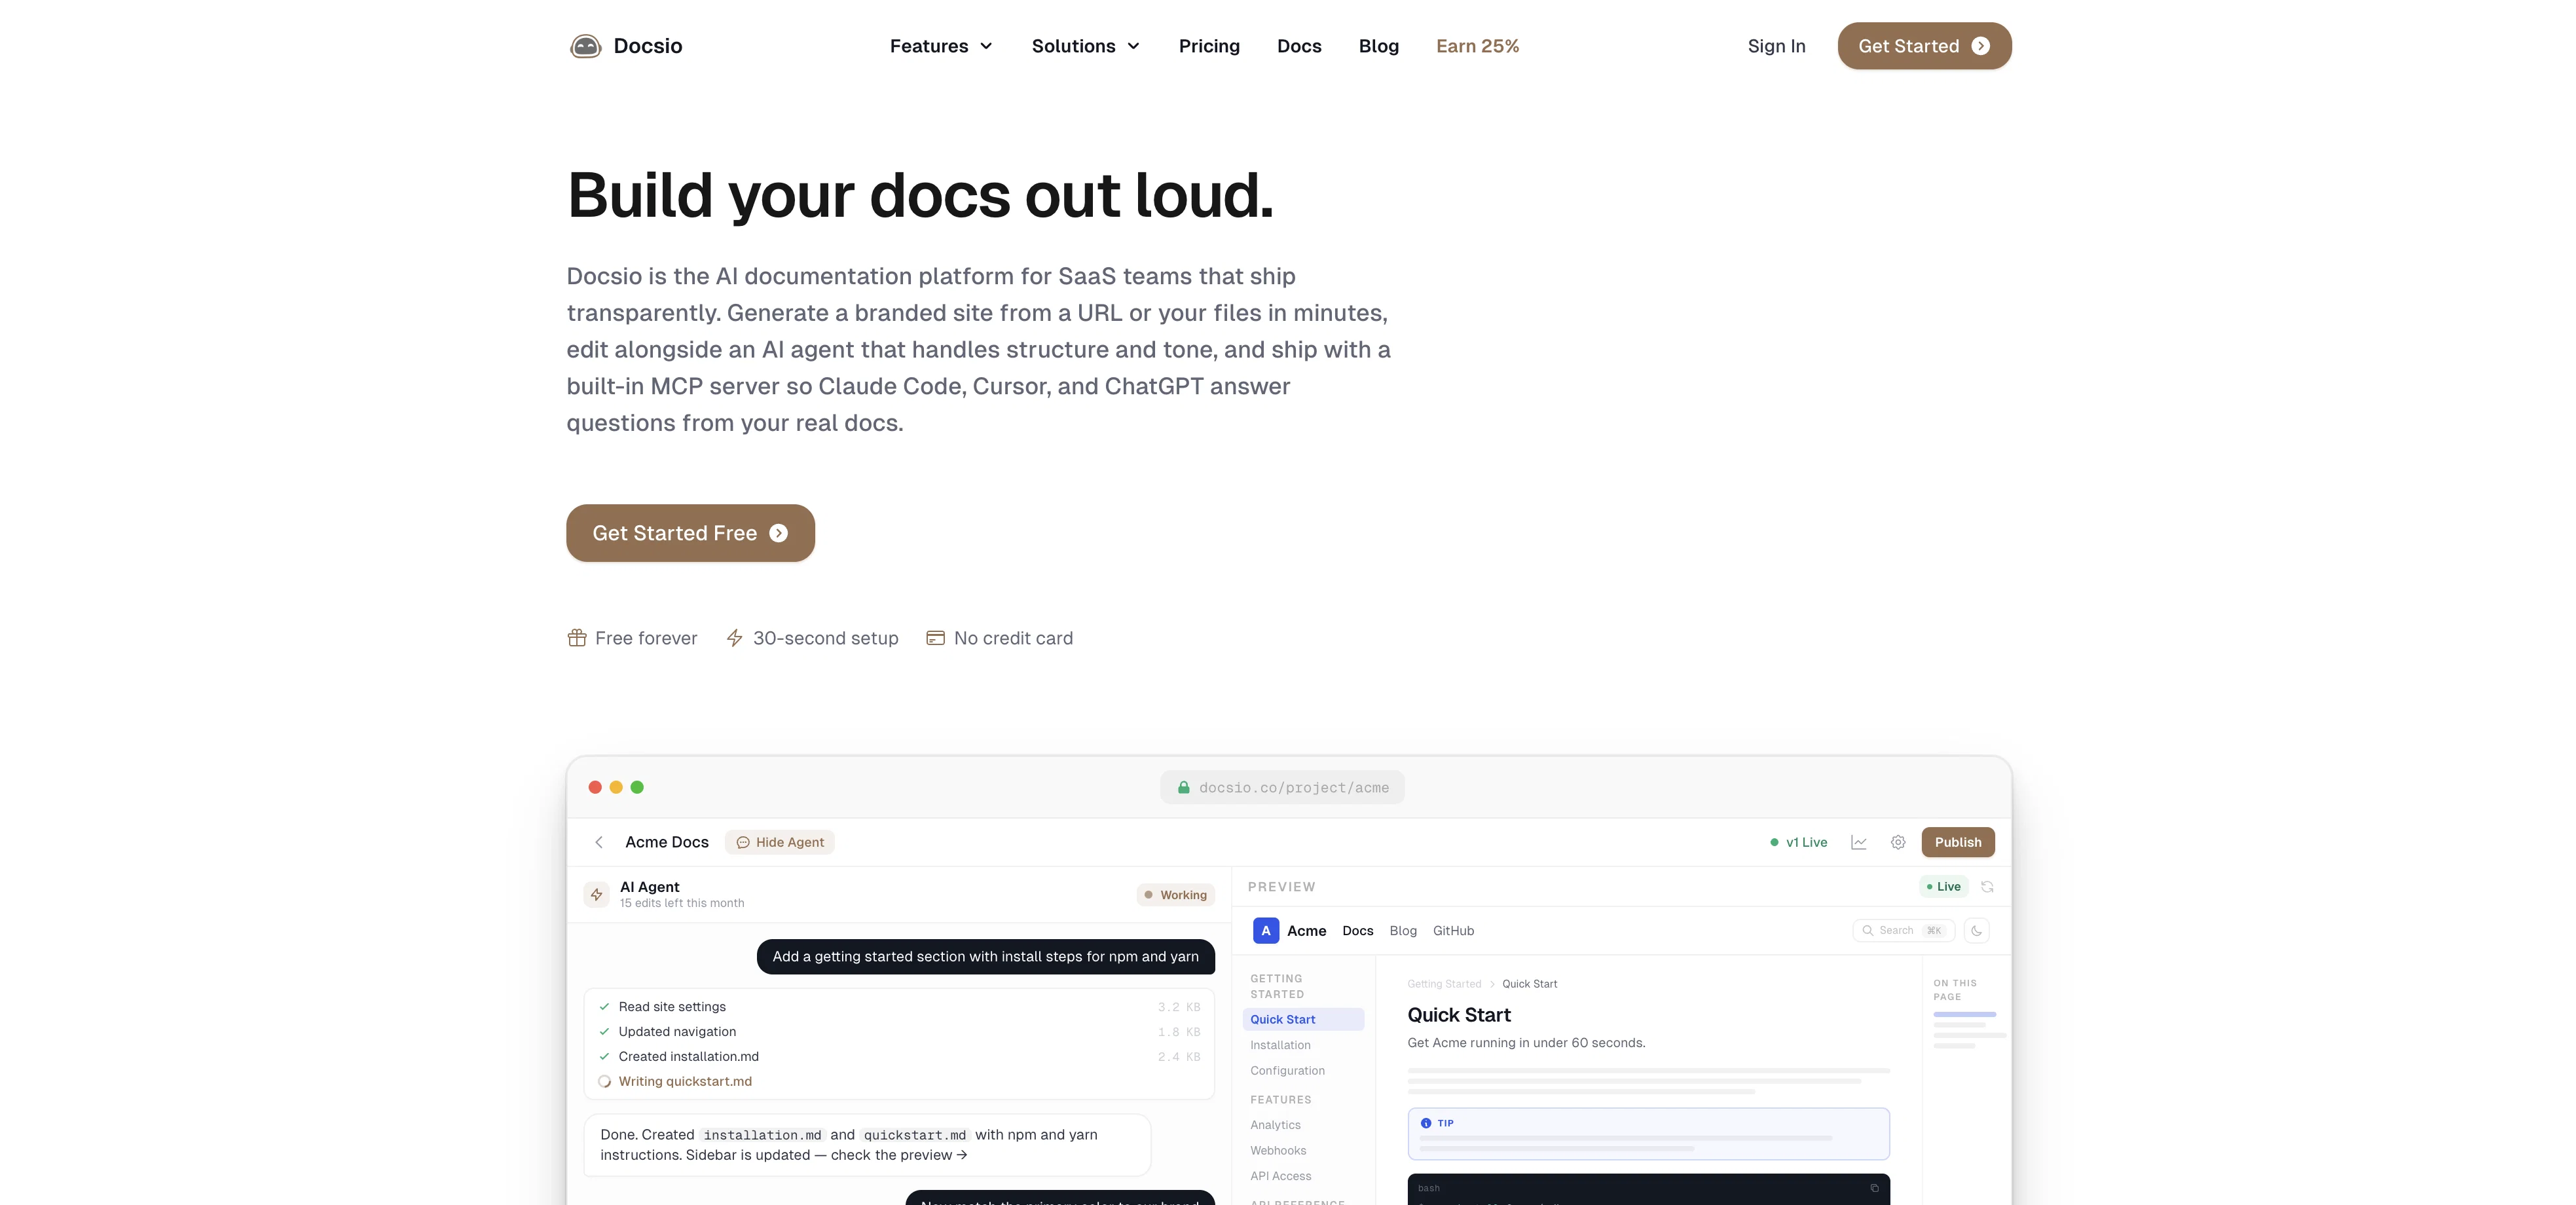Select Quick Start in the sidebar
The image size is (2576, 1205).
(x=1303, y=1019)
